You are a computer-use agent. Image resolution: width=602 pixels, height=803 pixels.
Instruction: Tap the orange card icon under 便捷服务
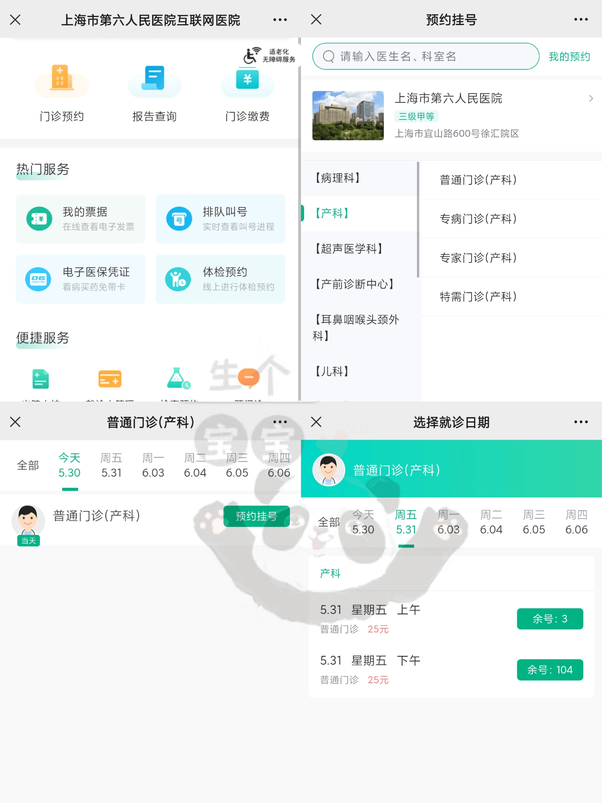[x=110, y=379]
